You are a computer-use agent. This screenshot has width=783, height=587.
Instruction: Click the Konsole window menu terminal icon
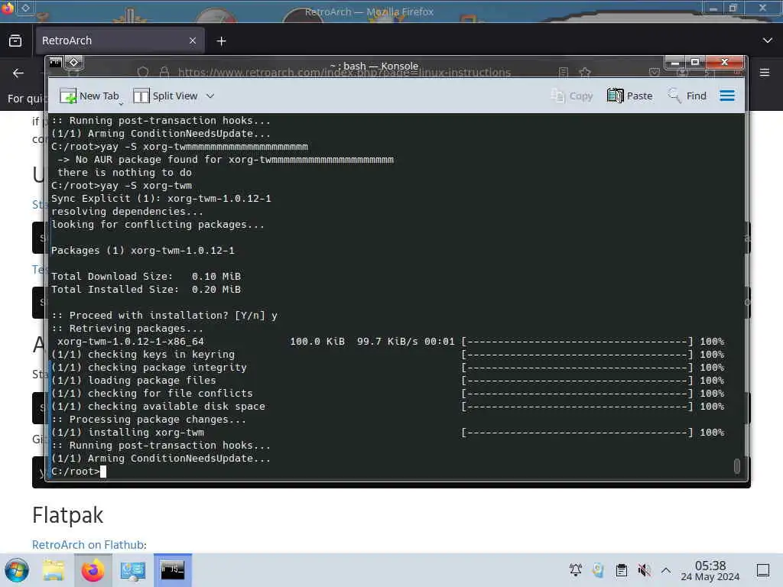[55, 63]
